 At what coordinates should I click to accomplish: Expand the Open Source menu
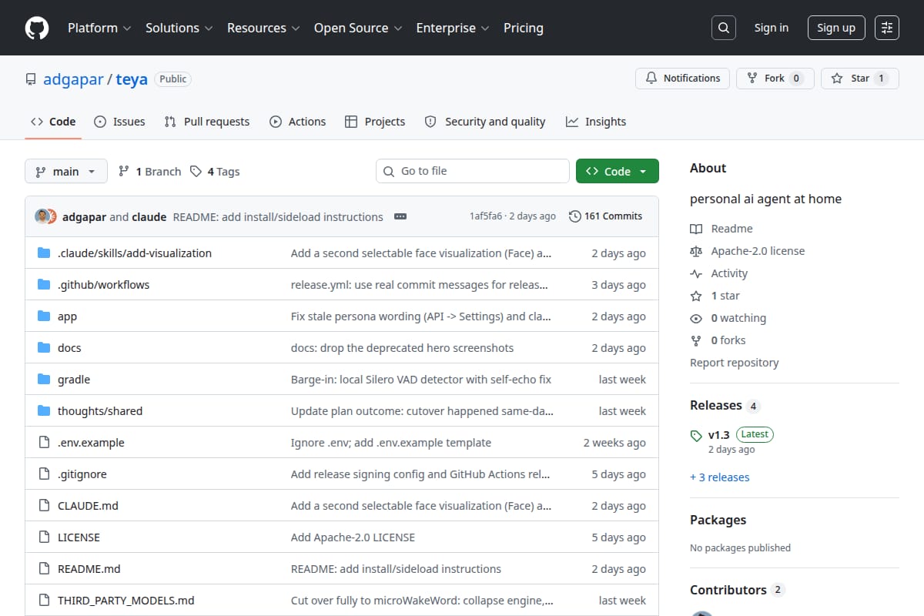(358, 28)
